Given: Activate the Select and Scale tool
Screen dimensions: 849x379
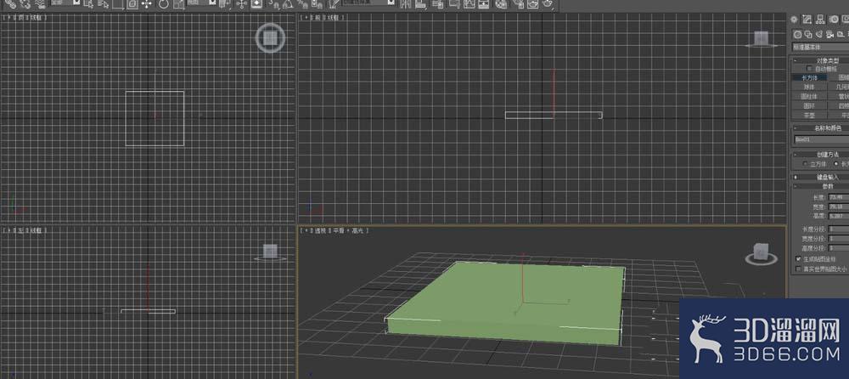Looking at the screenshot, I should [x=178, y=4].
